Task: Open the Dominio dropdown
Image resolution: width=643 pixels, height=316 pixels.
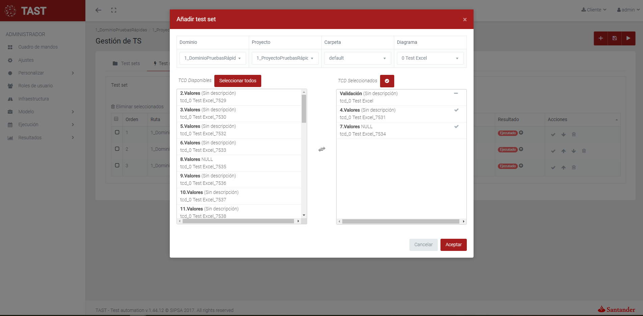Action: click(x=213, y=58)
